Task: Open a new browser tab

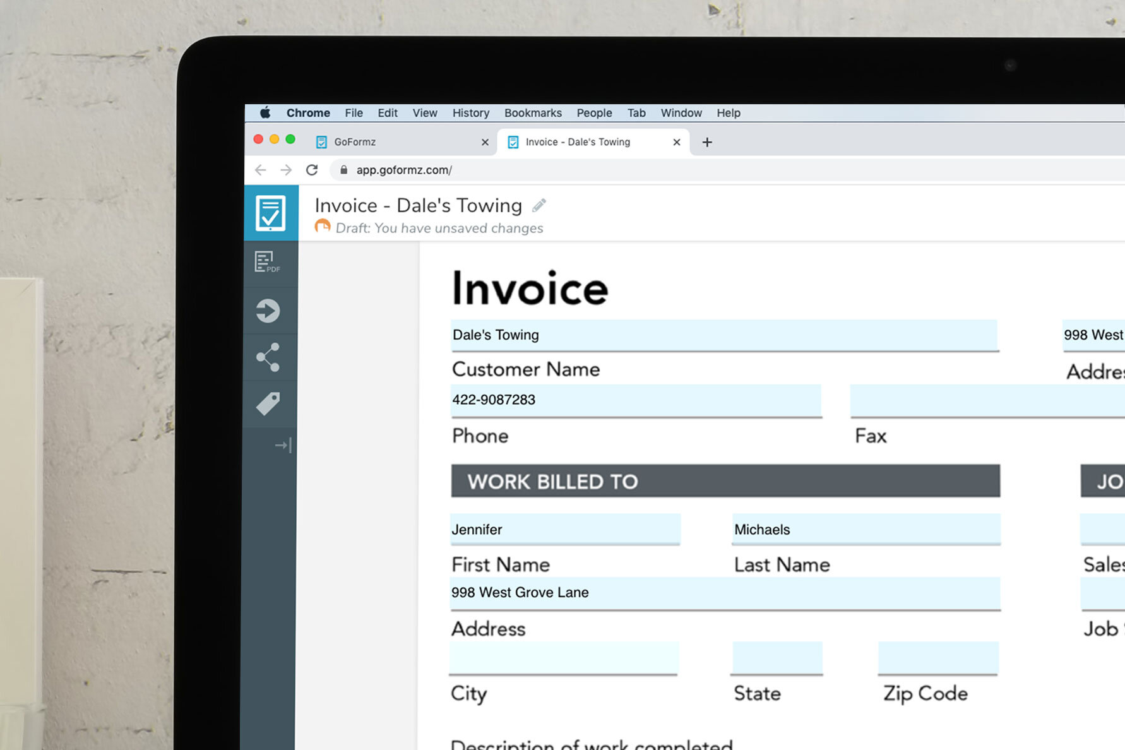Action: click(x=706, y=142)
